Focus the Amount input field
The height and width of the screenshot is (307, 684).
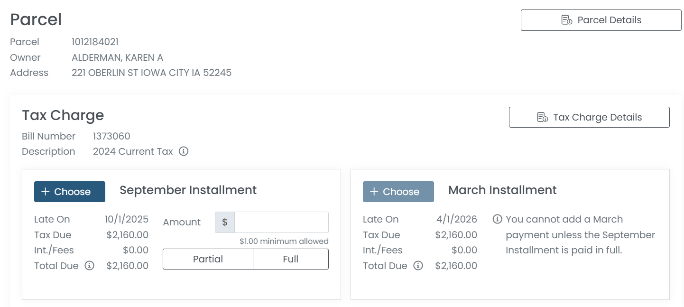pyautogui.click(x=281, y=222)
